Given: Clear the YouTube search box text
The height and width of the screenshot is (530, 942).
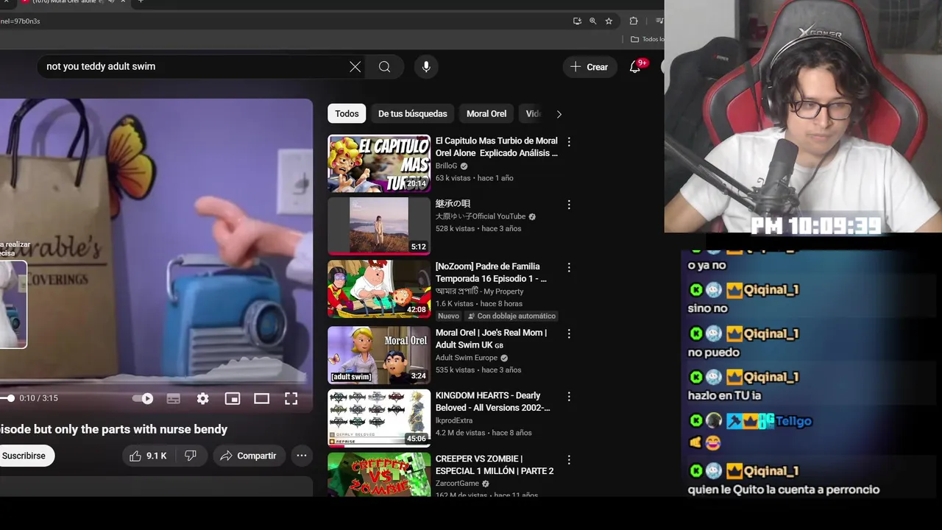Looking at the screenshot, I should [355, 67].
